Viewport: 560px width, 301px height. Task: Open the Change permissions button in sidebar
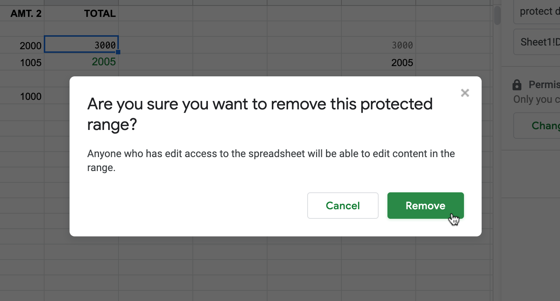coord(537,126)
